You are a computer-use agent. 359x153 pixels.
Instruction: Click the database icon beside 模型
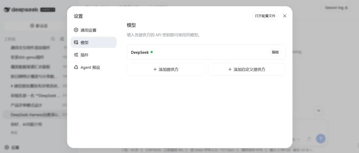76,42
